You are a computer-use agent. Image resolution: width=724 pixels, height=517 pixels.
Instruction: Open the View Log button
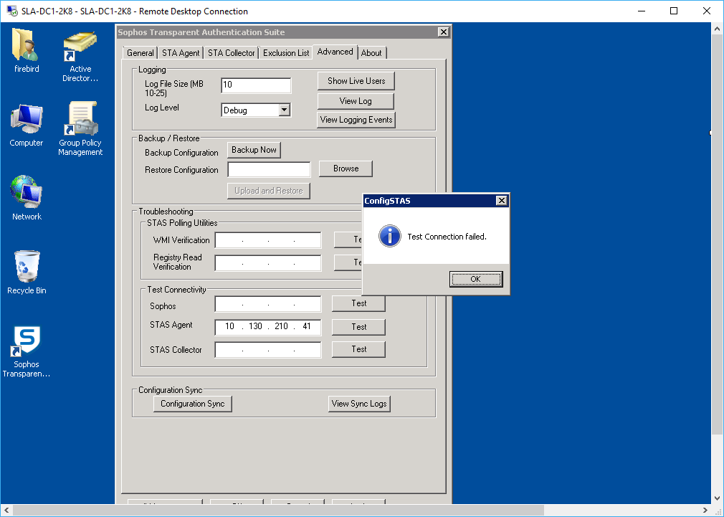tap(356, 100)
